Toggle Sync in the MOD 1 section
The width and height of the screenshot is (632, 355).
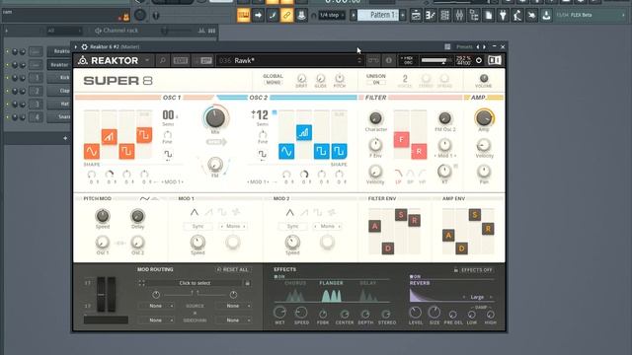point(197,226)
